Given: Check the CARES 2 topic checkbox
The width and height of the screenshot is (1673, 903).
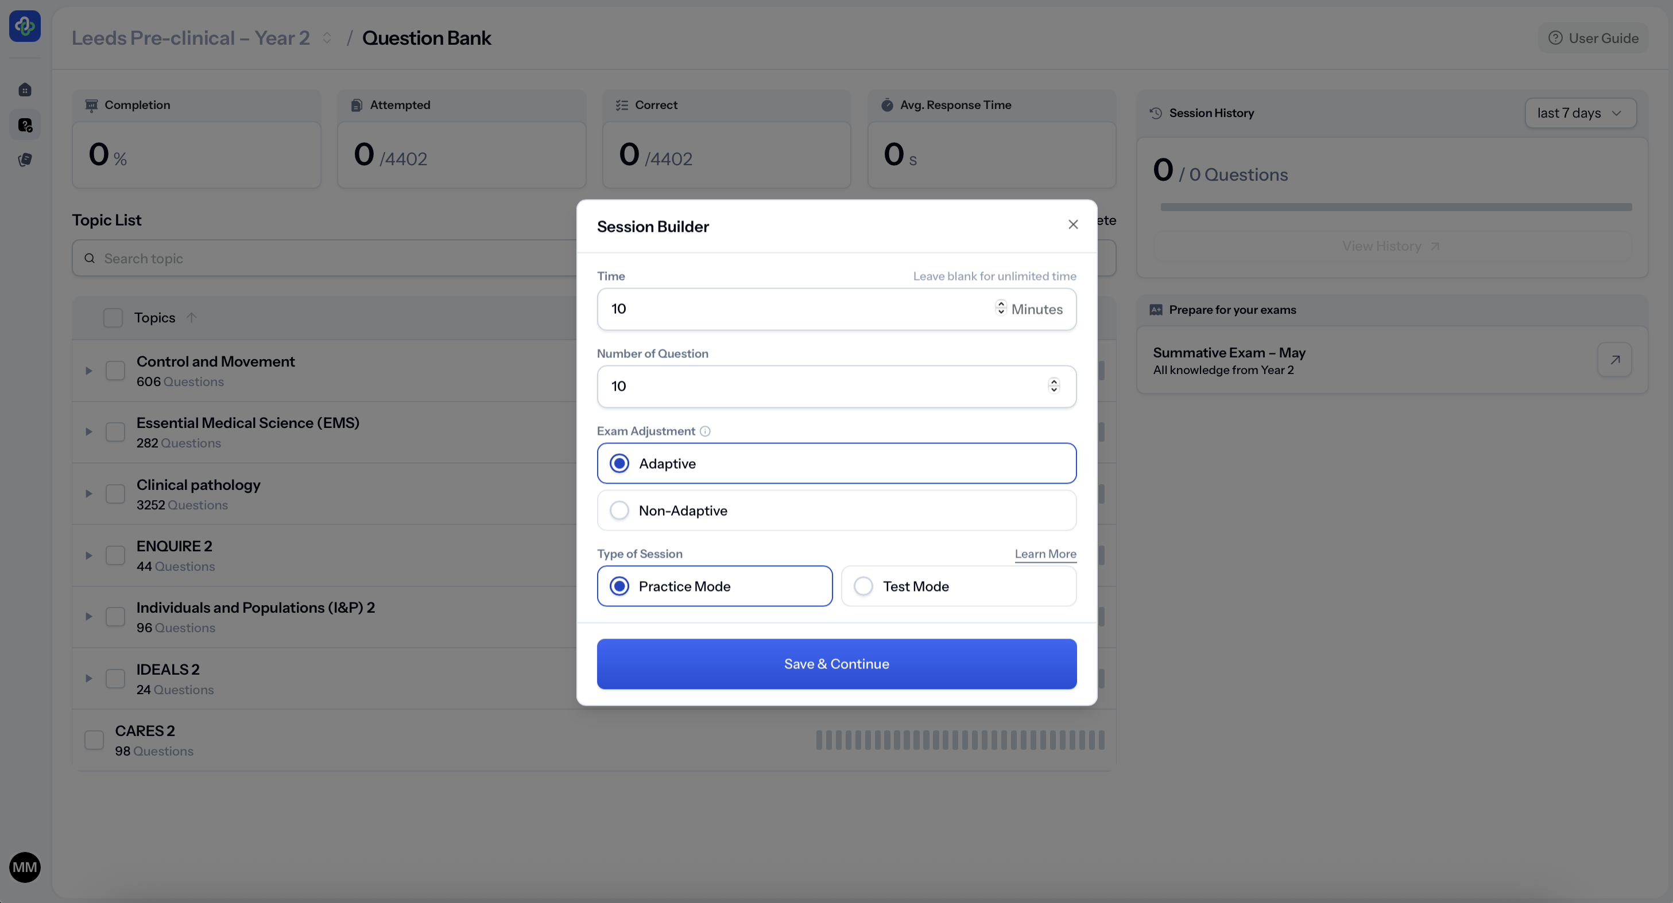Looking at the screenshot, I should pos(94,740).
